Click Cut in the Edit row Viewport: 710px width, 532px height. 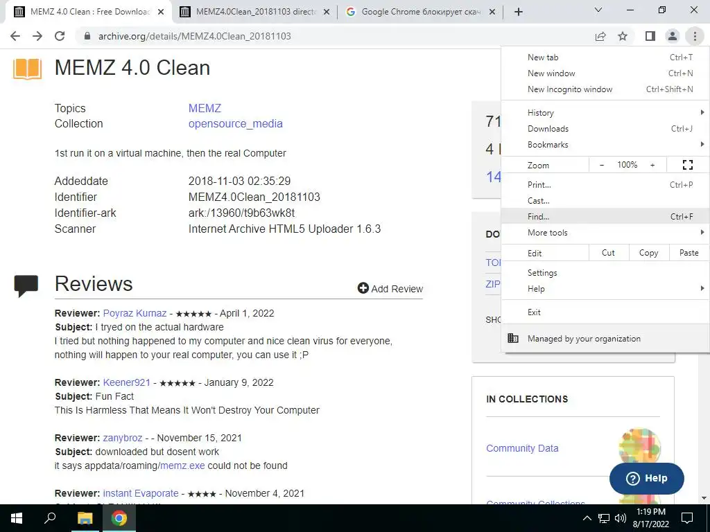609,253
